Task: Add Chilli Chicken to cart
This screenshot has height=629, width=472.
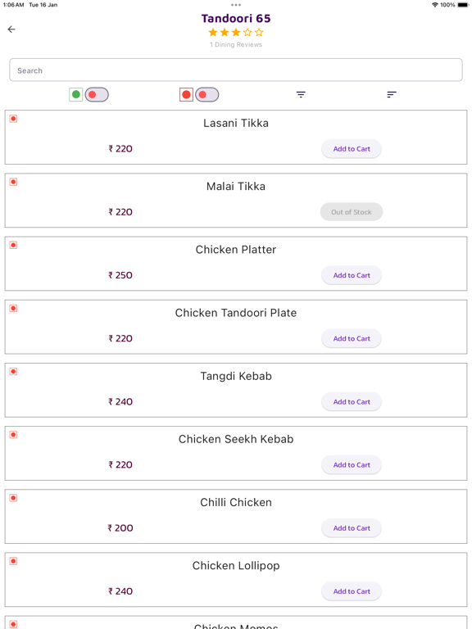Action: (x=352, y=528)
